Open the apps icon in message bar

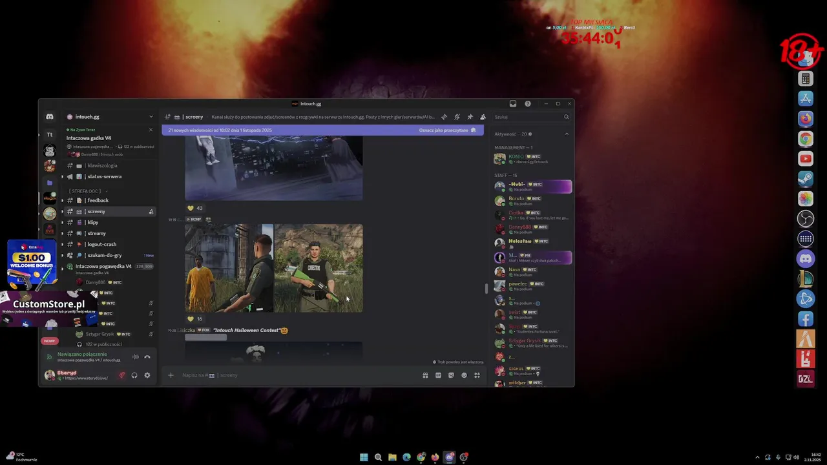click(x=477, y=375)
